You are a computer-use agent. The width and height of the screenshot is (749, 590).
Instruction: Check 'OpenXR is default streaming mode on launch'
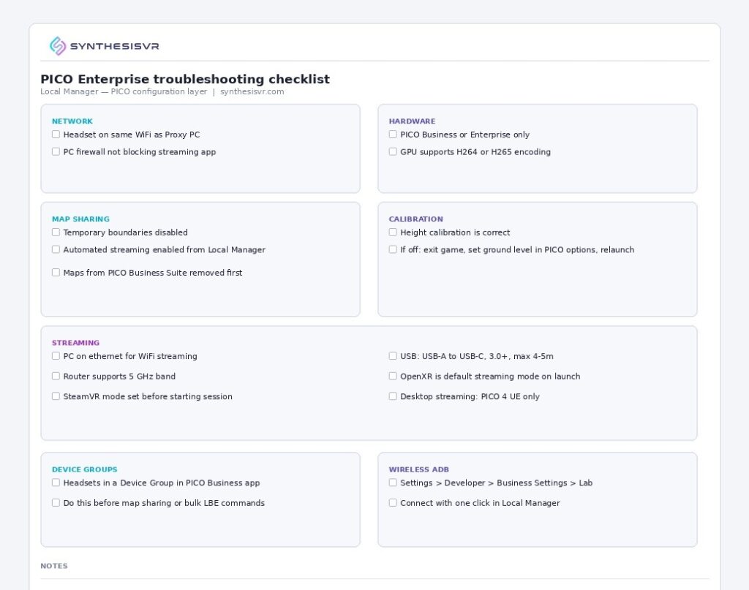(x=393, y=377)
